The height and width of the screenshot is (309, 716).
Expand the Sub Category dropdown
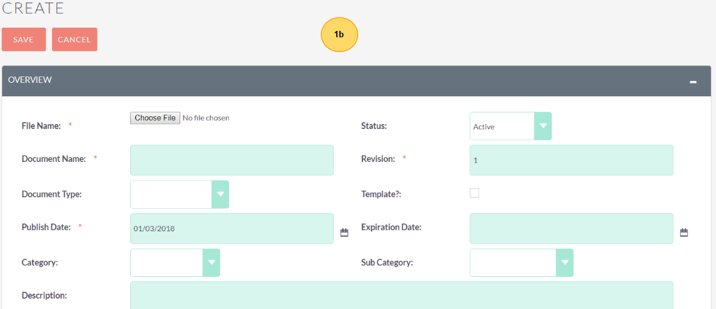coord(521,263)
